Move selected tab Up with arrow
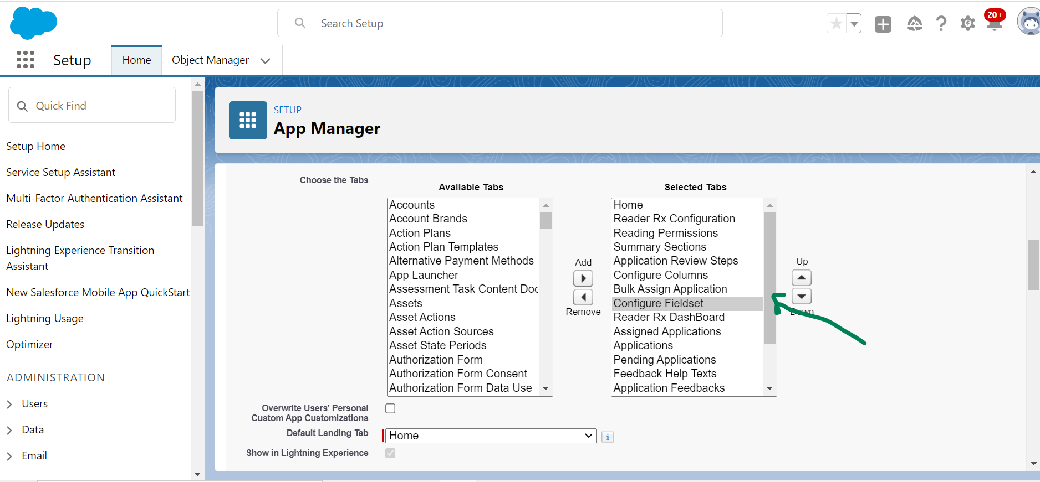 (x=801, y=277)
